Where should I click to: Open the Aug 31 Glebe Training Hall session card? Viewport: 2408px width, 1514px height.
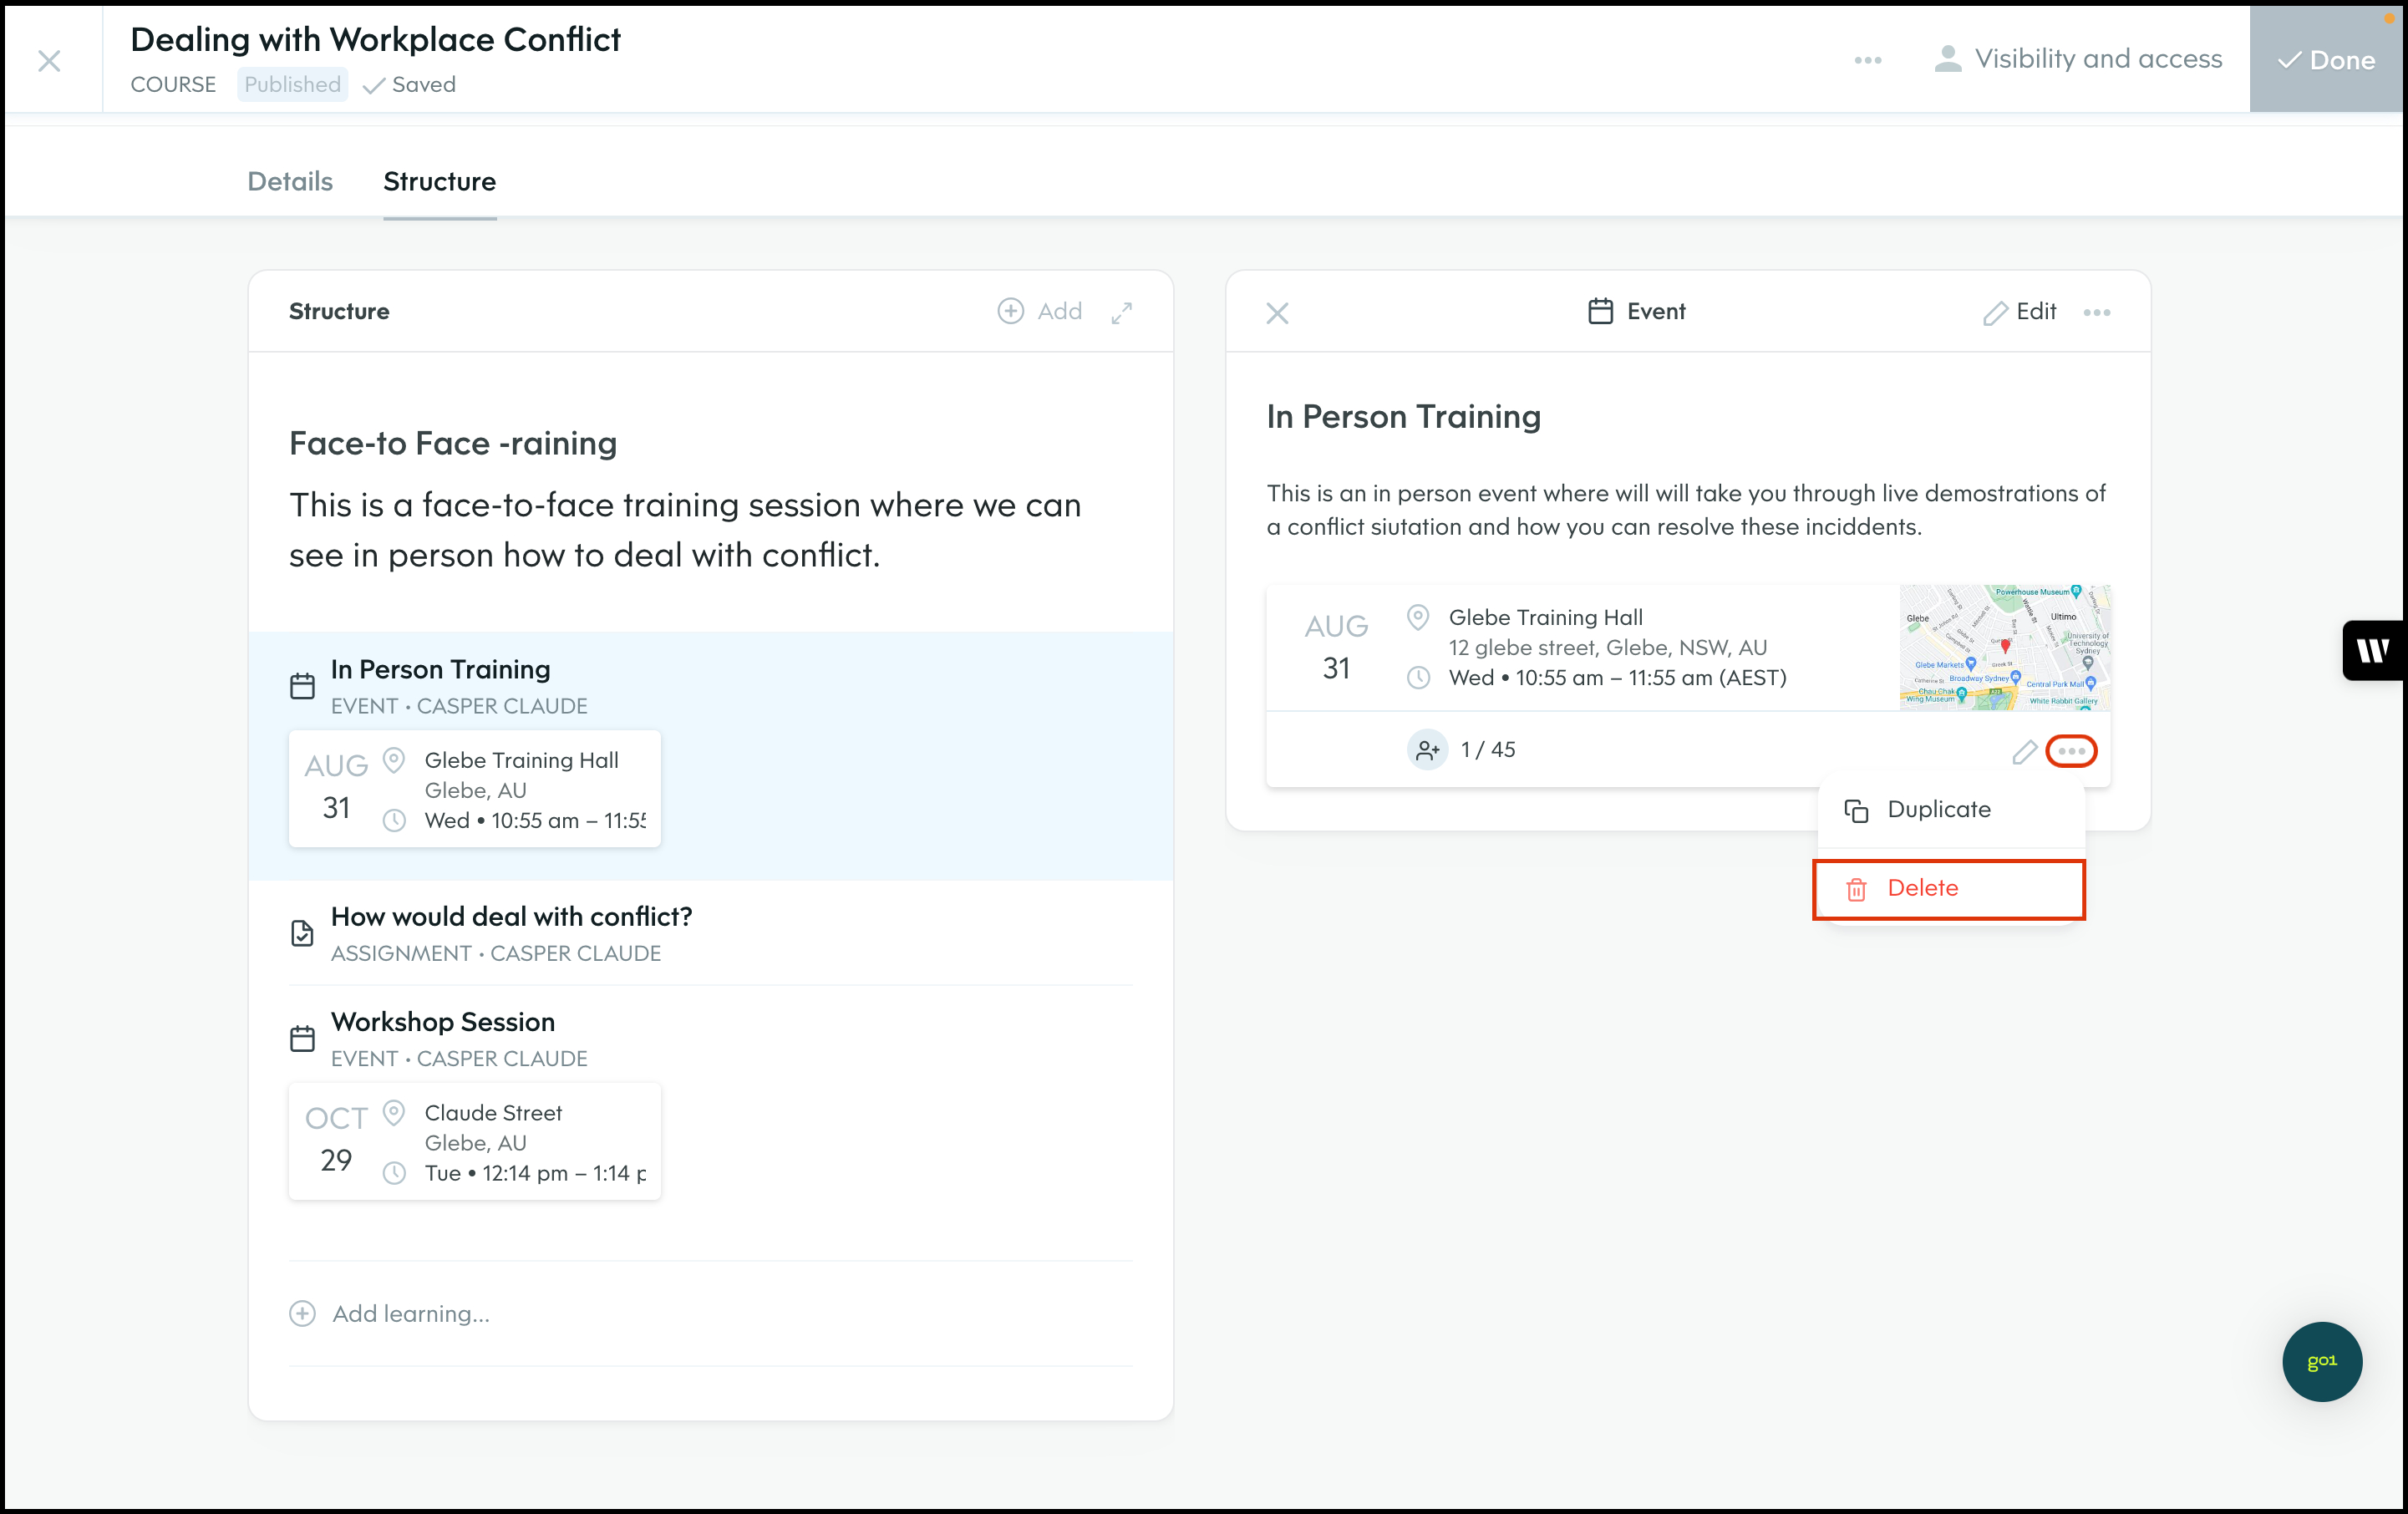click(475, 789)
